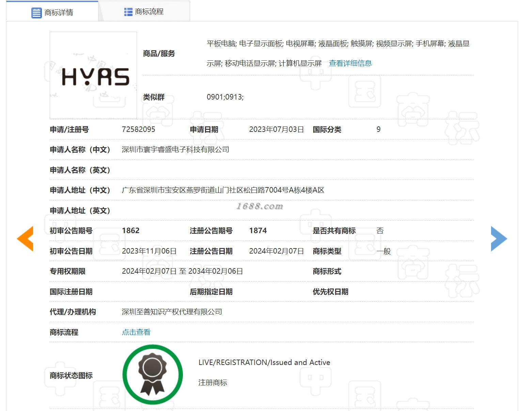This screenshot has height=411, width=519.
Task: Select registration announcement issue 1874
Action: coord(258,231)
